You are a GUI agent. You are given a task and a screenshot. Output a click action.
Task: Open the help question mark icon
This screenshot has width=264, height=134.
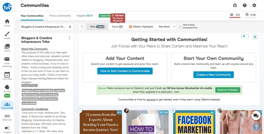pos(245,5)
